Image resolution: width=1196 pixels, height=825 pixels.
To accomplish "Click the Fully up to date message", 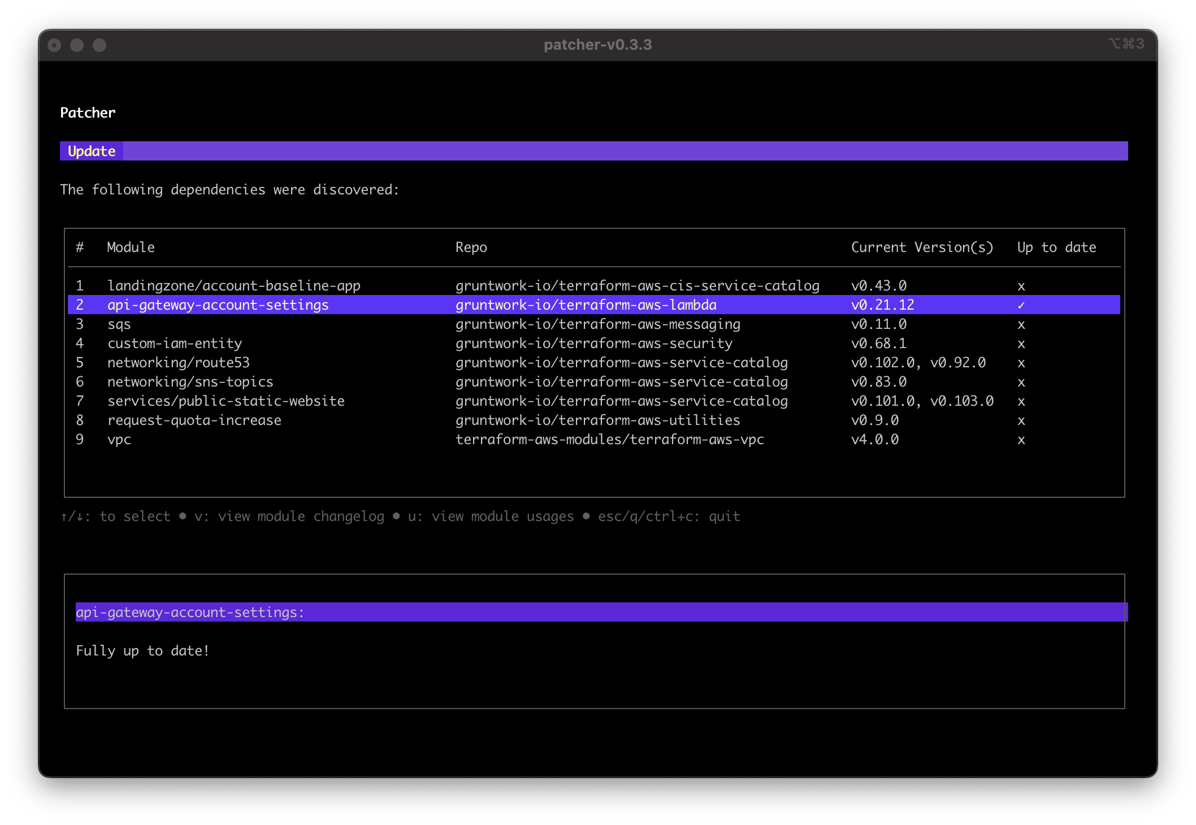I will pos(143,650).
